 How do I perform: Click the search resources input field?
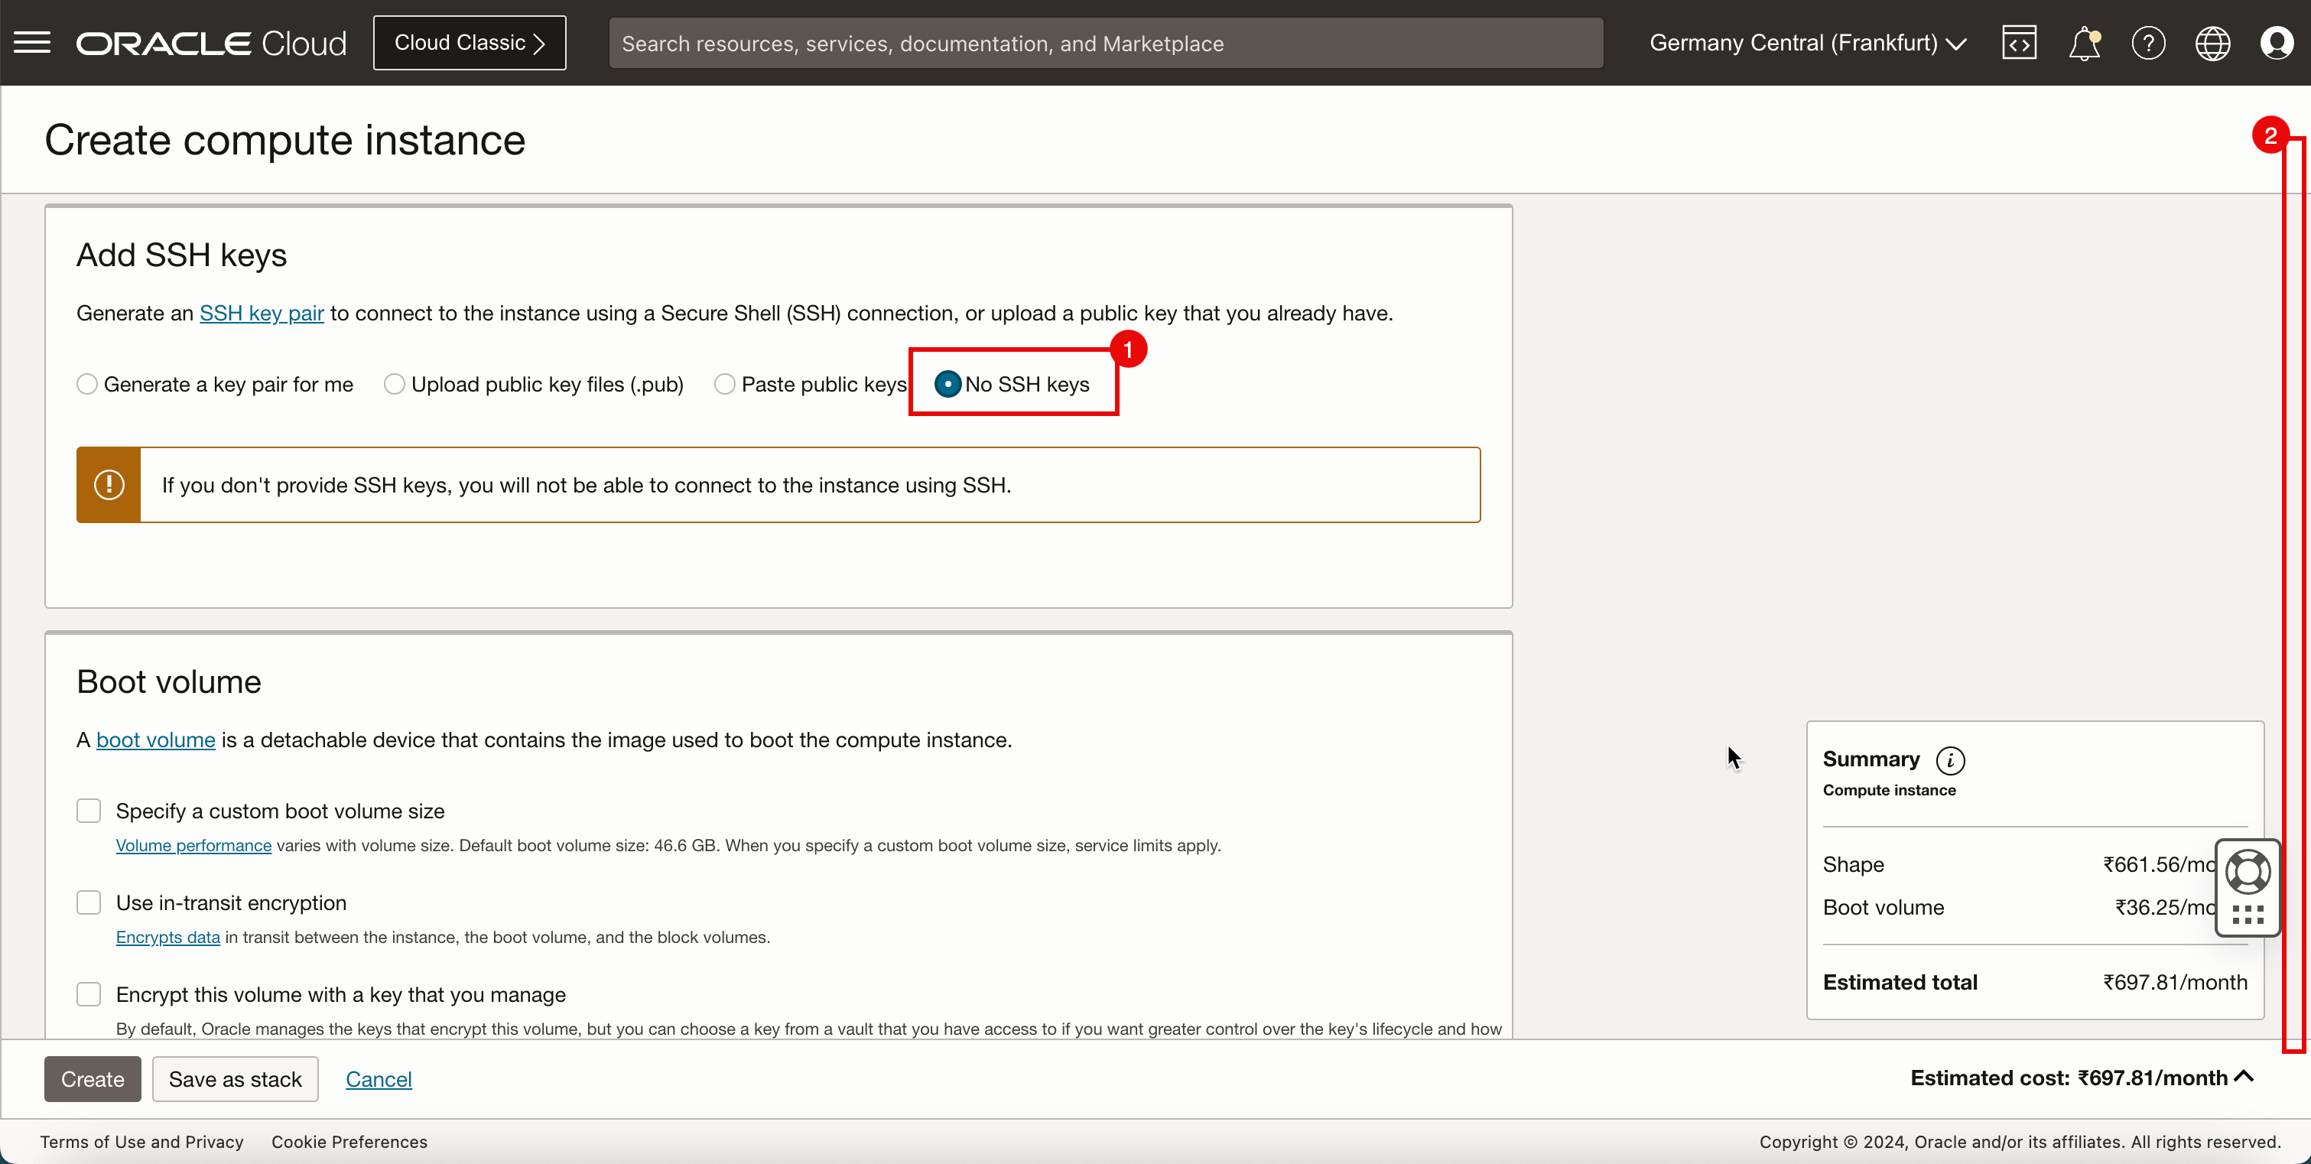click(1104, 43)
